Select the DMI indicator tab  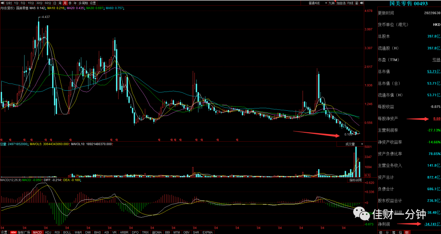click(x=88, y=232)
